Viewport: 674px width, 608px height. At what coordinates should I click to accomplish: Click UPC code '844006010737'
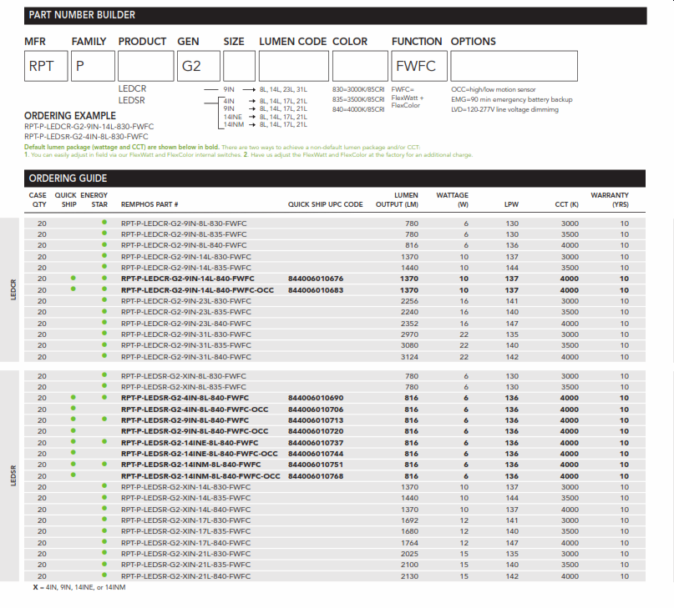coord(316,443)
